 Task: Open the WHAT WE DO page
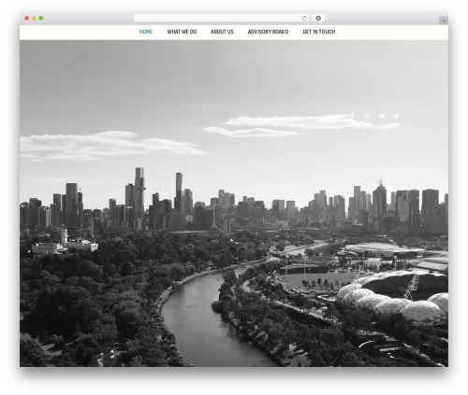click(182, 32)
